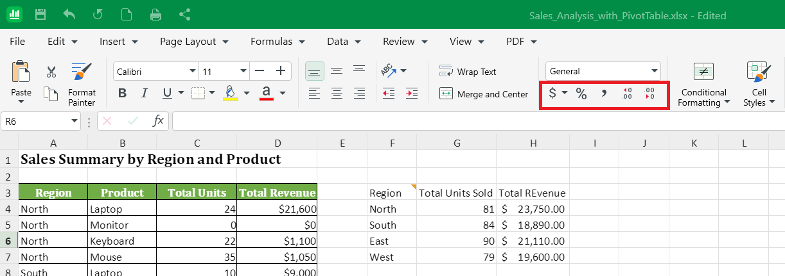This screenshot has height=276, width=785.
Task: Toggle Wrap Text
Action: (x=468, y=72)
